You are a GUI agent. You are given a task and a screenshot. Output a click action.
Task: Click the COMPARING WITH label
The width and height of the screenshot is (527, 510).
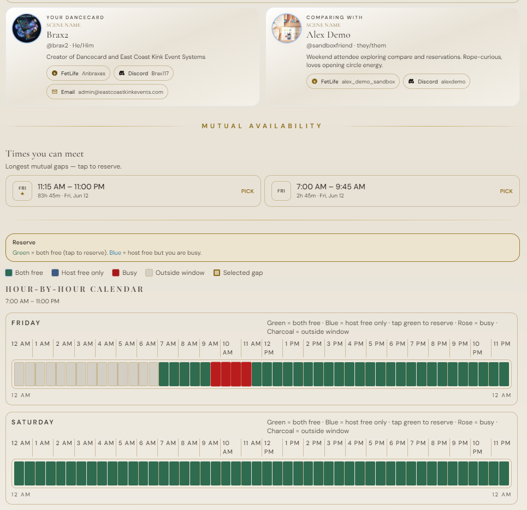pyautogui.click(x=334, y=17)
